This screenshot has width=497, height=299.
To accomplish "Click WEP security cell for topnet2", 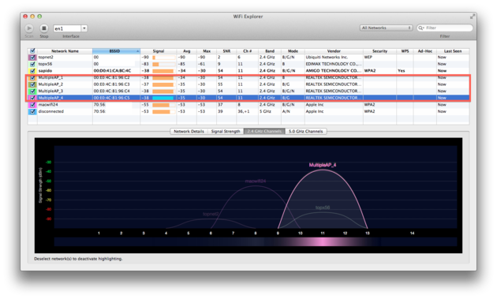I will (x=368, y=58).
